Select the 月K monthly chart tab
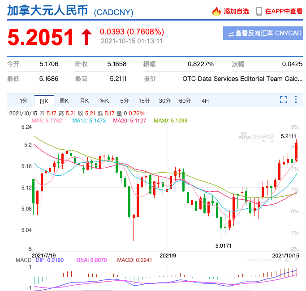The height and width of the screenshot is (291, 306). point(84,101)
